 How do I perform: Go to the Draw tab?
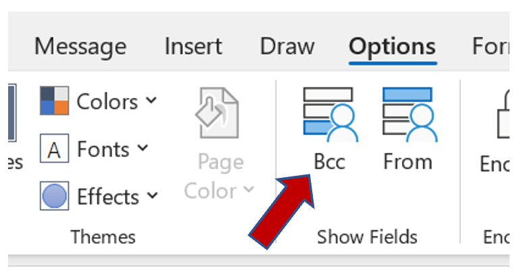pyautogui.click(x=287, y=47)
